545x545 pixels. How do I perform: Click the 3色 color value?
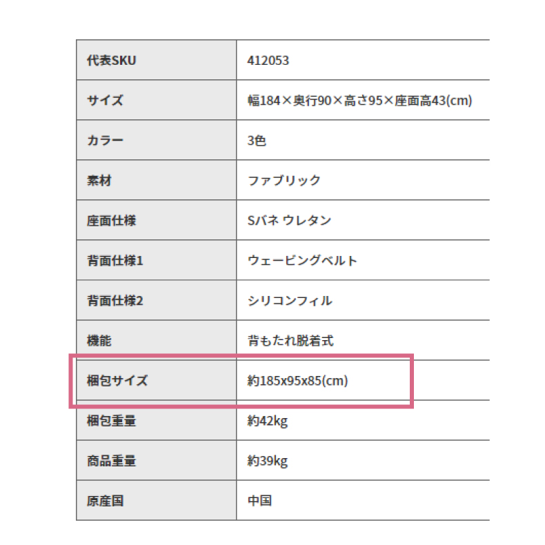point(257,141)
